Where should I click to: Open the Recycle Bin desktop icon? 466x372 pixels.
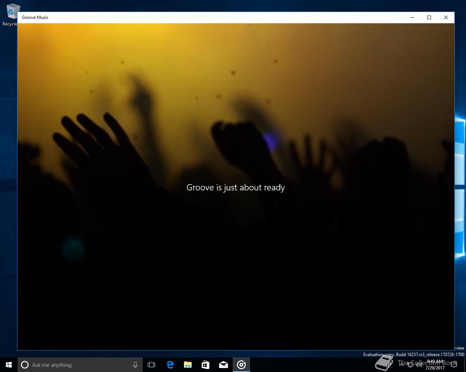[11, 15]
